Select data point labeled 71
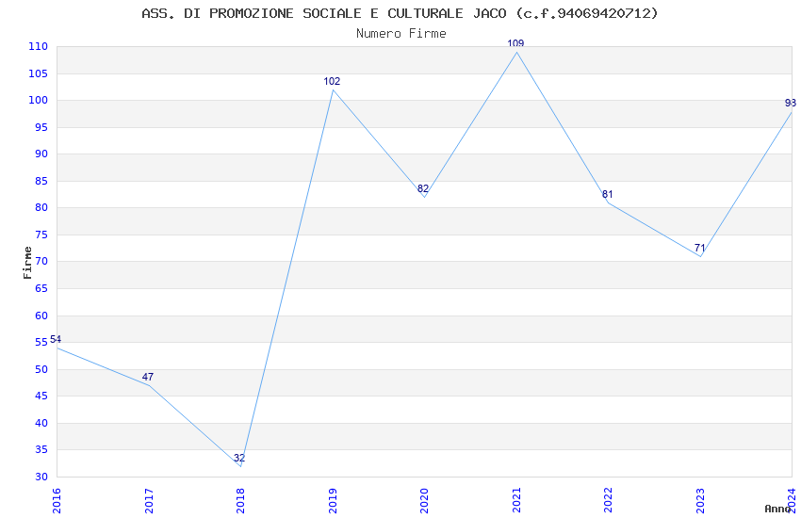This screenshot has width=801, height=518. click(x=700, y=248)
